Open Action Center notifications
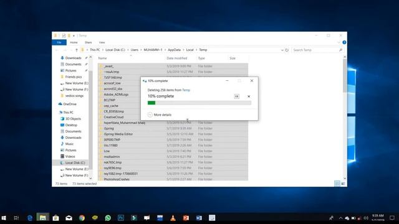Screen dimensions: 399x224 click(x=392, y=218)
